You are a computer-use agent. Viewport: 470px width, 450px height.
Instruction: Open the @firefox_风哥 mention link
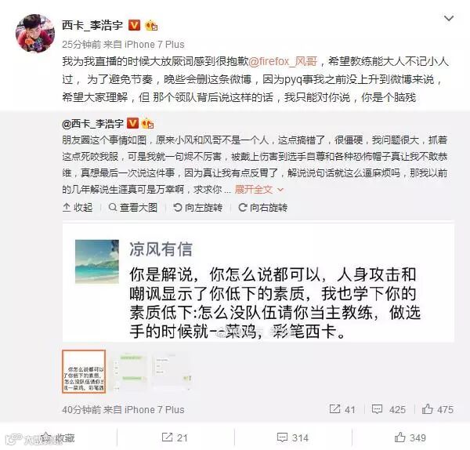pos(283,61)
